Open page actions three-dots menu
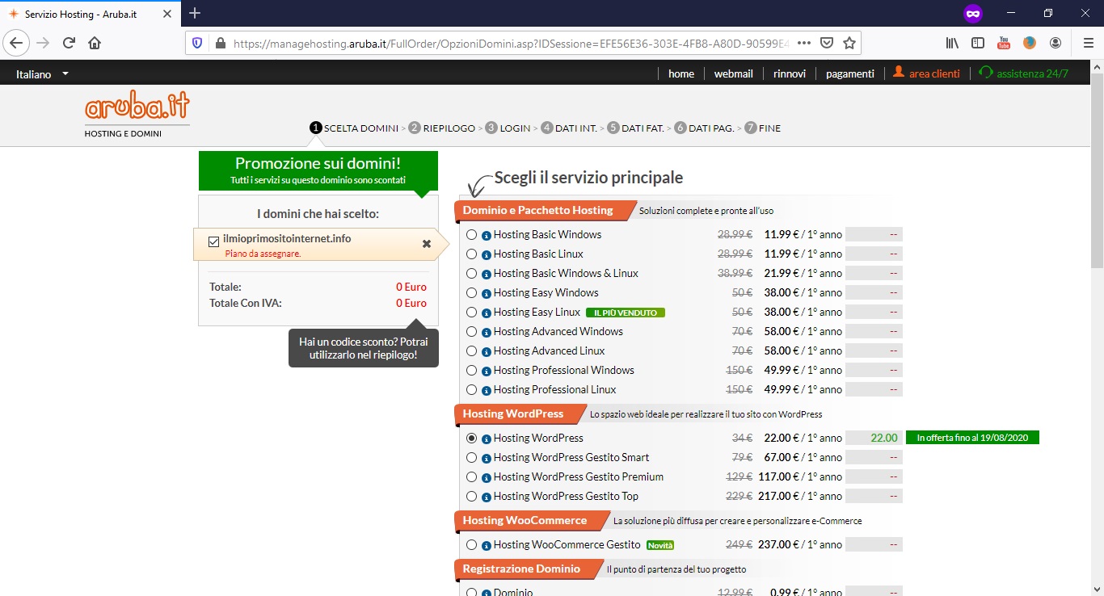This screenshot has height=596, width=1104. [804, 43]
